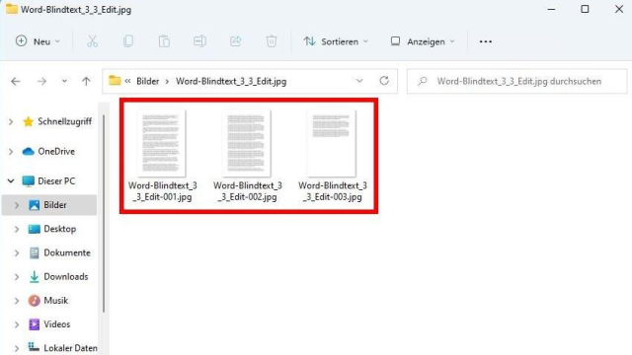This screenshot has width=632, height=355.
Task: Collapse the Dieser PC tree node
Action: (11, 181)
